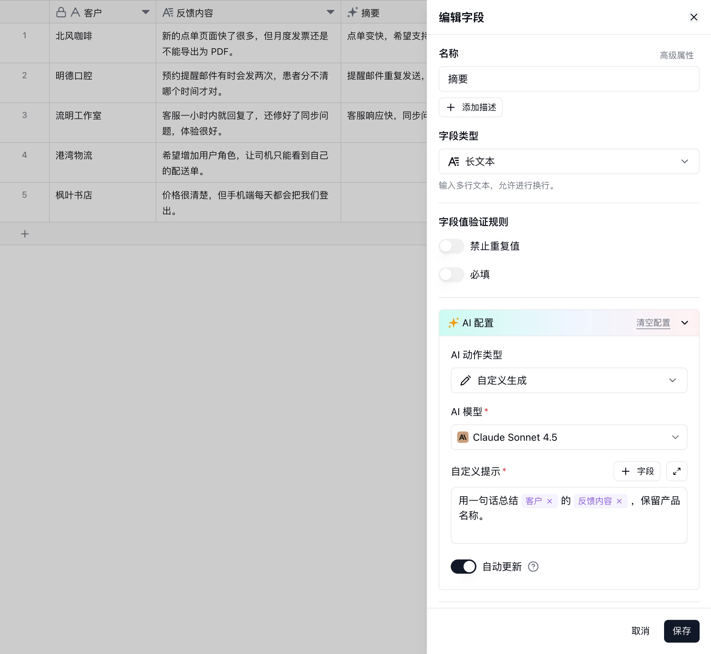Screen dimensions: 711x654
Task: Click the sparkle icon beside AI 配置
Action: pyautogui.click(x=454, y=323)
